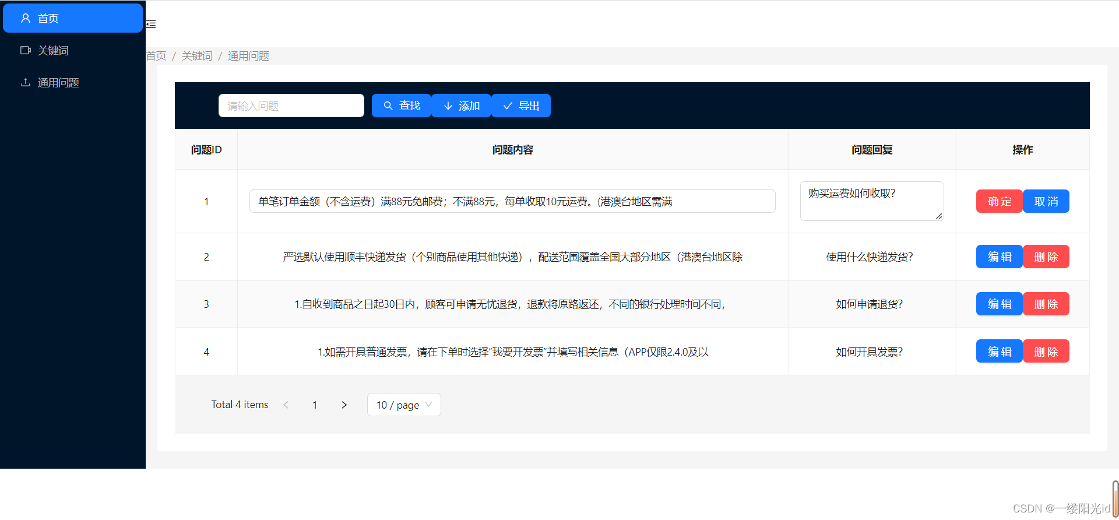
Task: Edit the 如何开具发票? row
Action: tap(1000, 352)
